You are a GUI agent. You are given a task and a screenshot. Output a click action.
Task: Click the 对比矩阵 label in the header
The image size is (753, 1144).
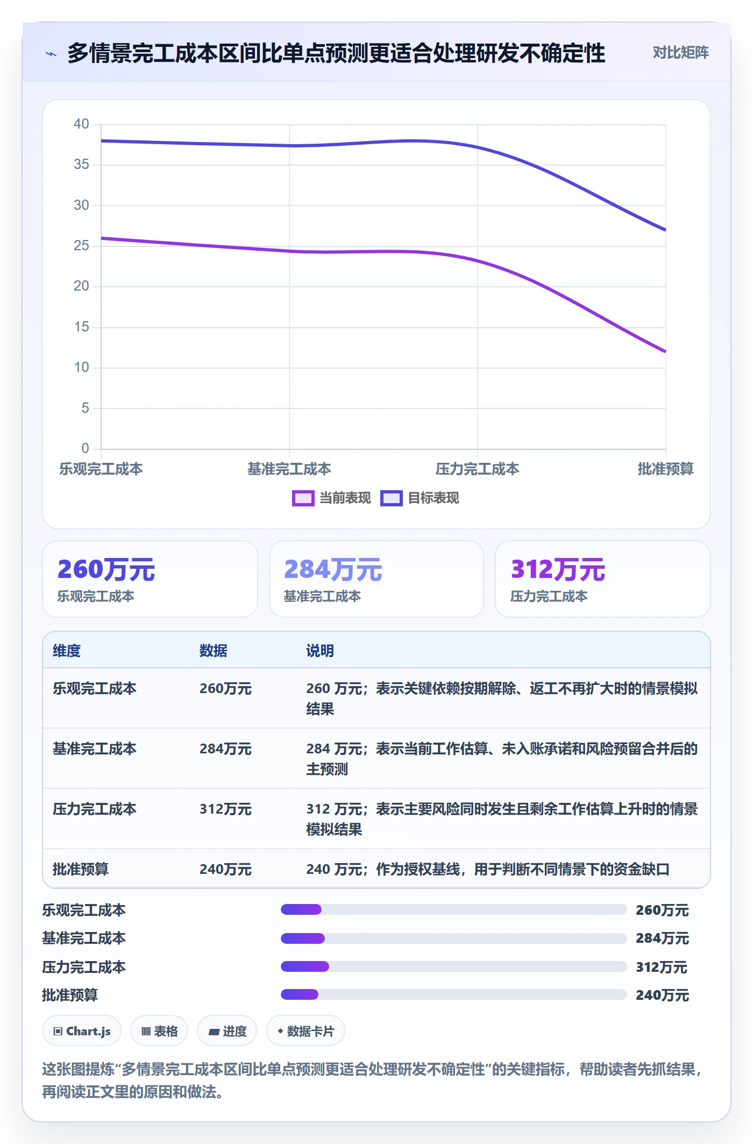pyautogui.click(x=680, y=53)
